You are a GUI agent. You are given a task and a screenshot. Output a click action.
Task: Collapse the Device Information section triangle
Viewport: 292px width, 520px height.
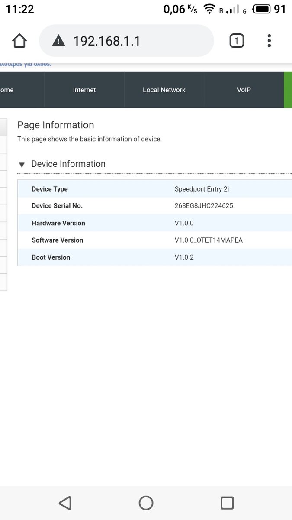pos(22,165)
